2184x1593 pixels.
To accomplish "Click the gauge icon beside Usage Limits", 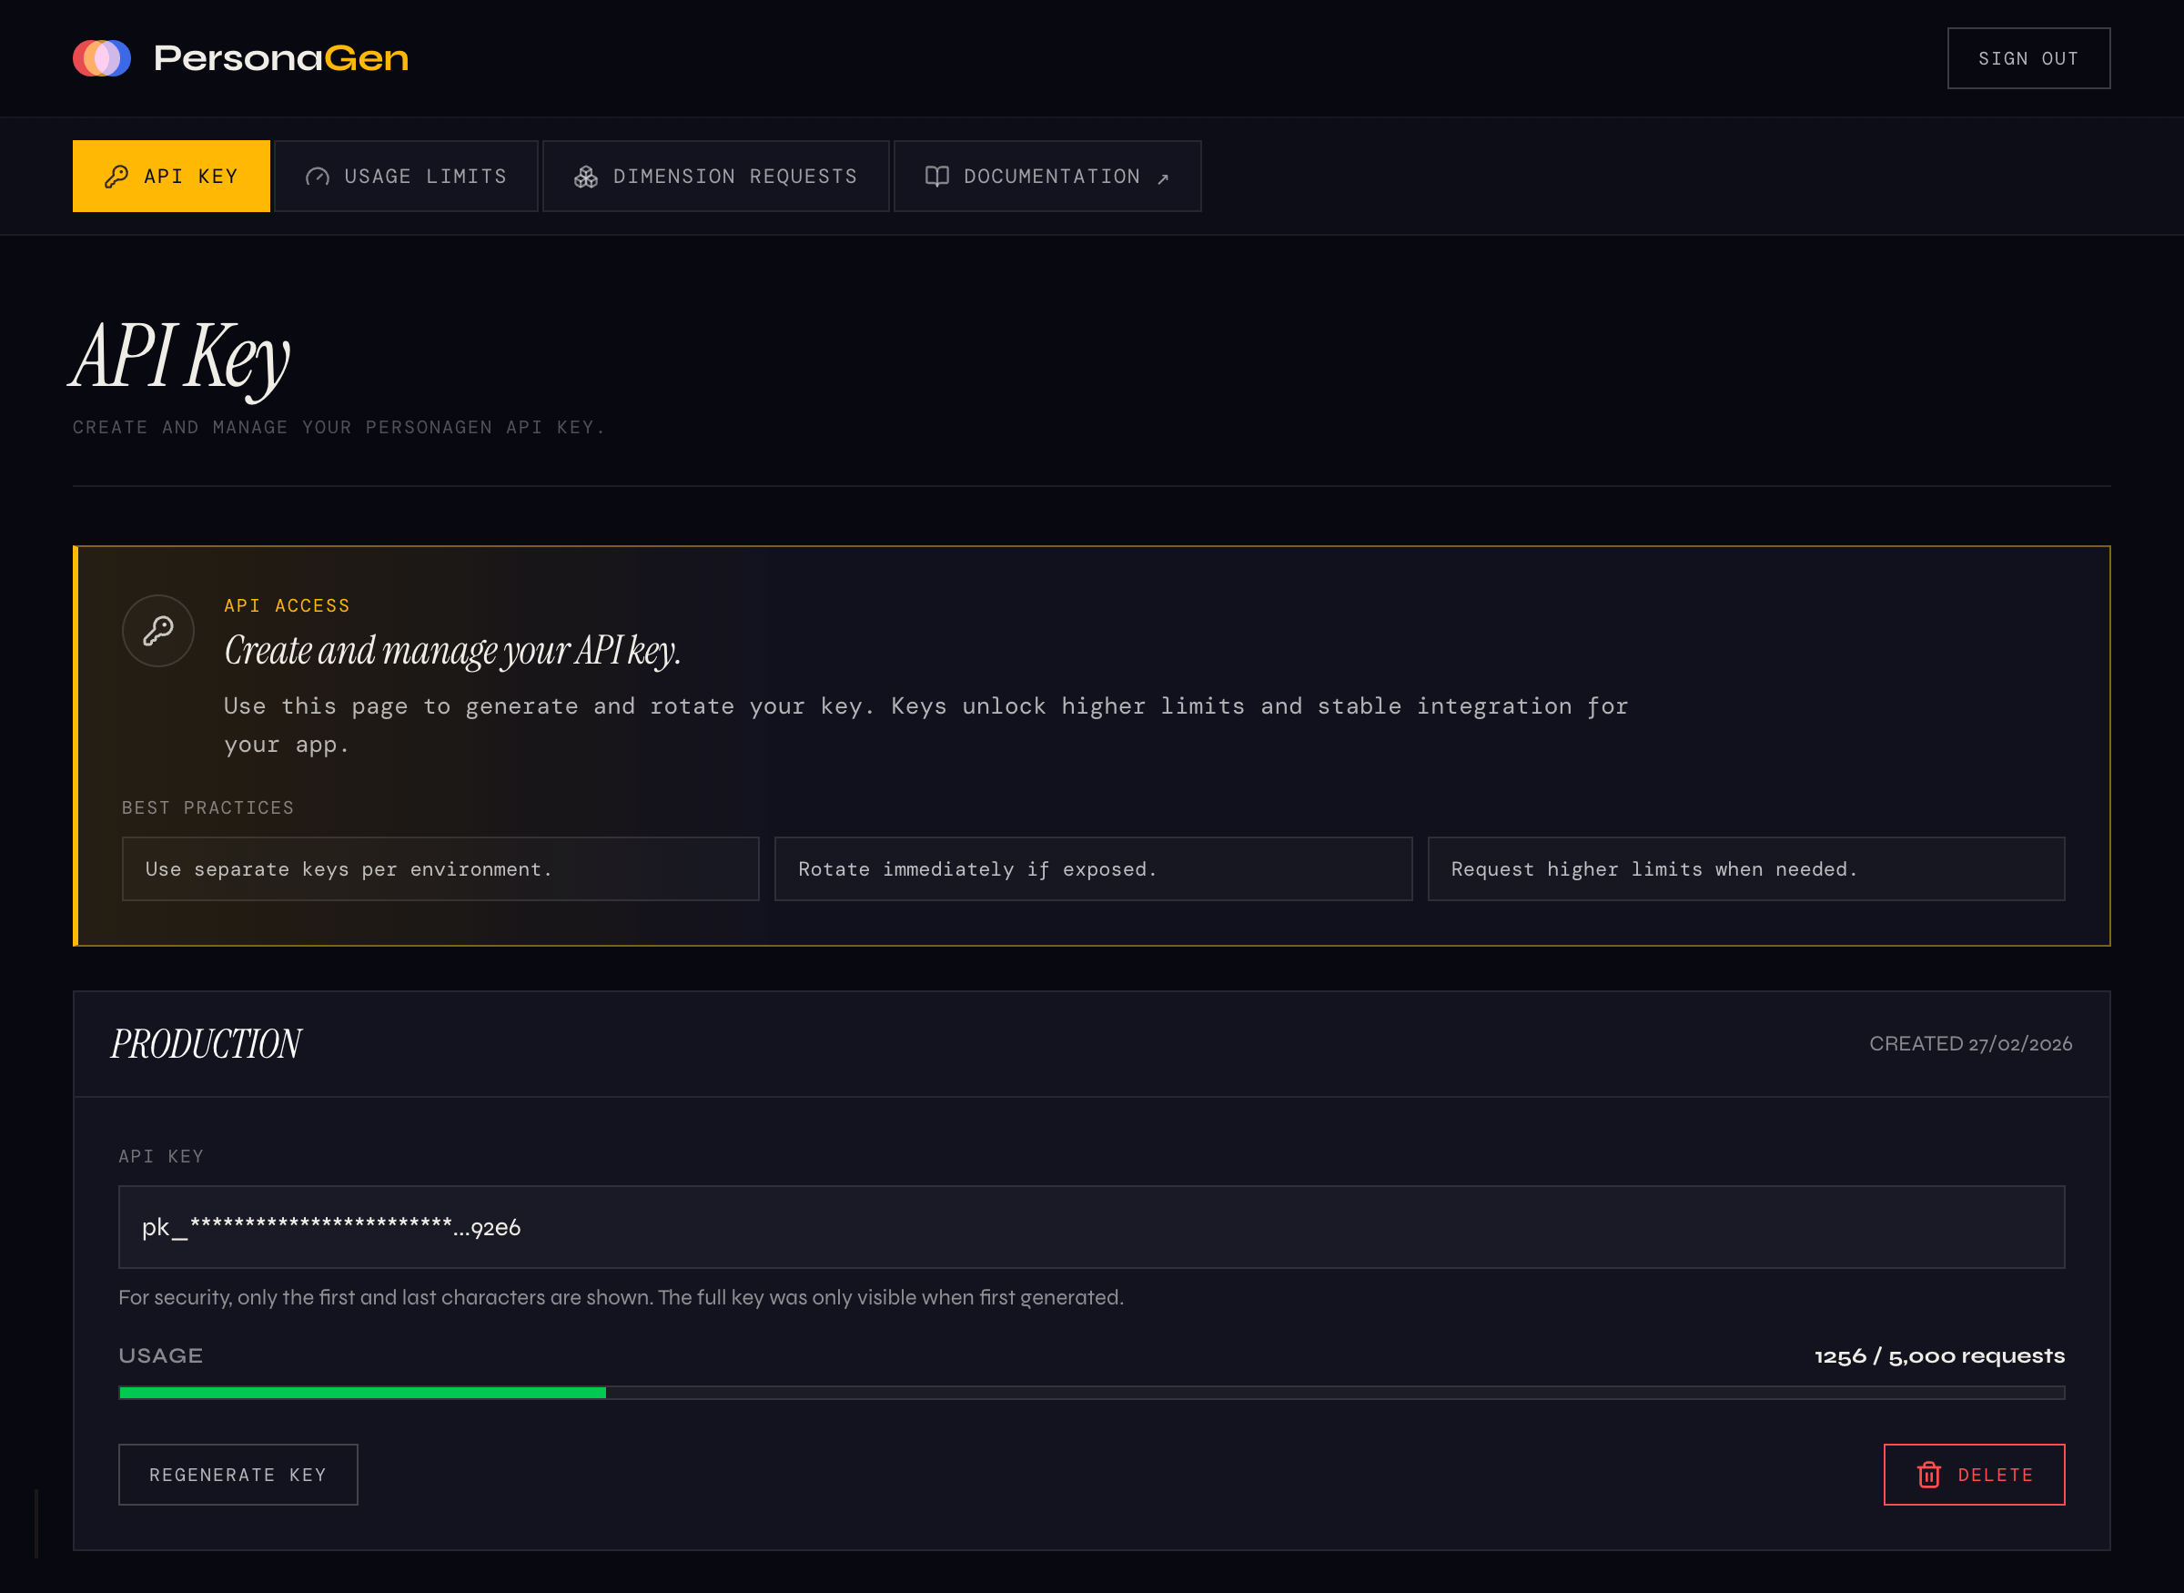I will (319, 176).
